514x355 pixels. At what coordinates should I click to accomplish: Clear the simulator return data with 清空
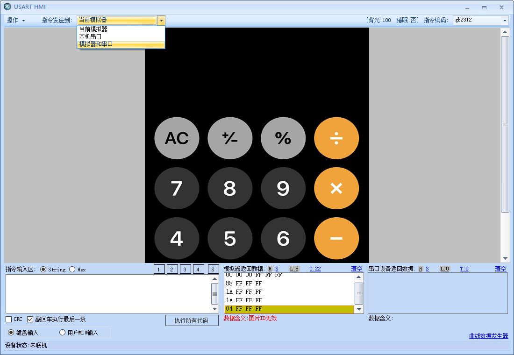pyautogui.click(x=357, y=269)
